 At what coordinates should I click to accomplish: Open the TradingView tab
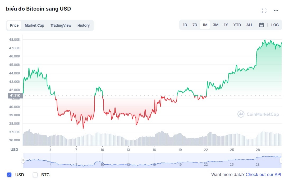(61, 25)
